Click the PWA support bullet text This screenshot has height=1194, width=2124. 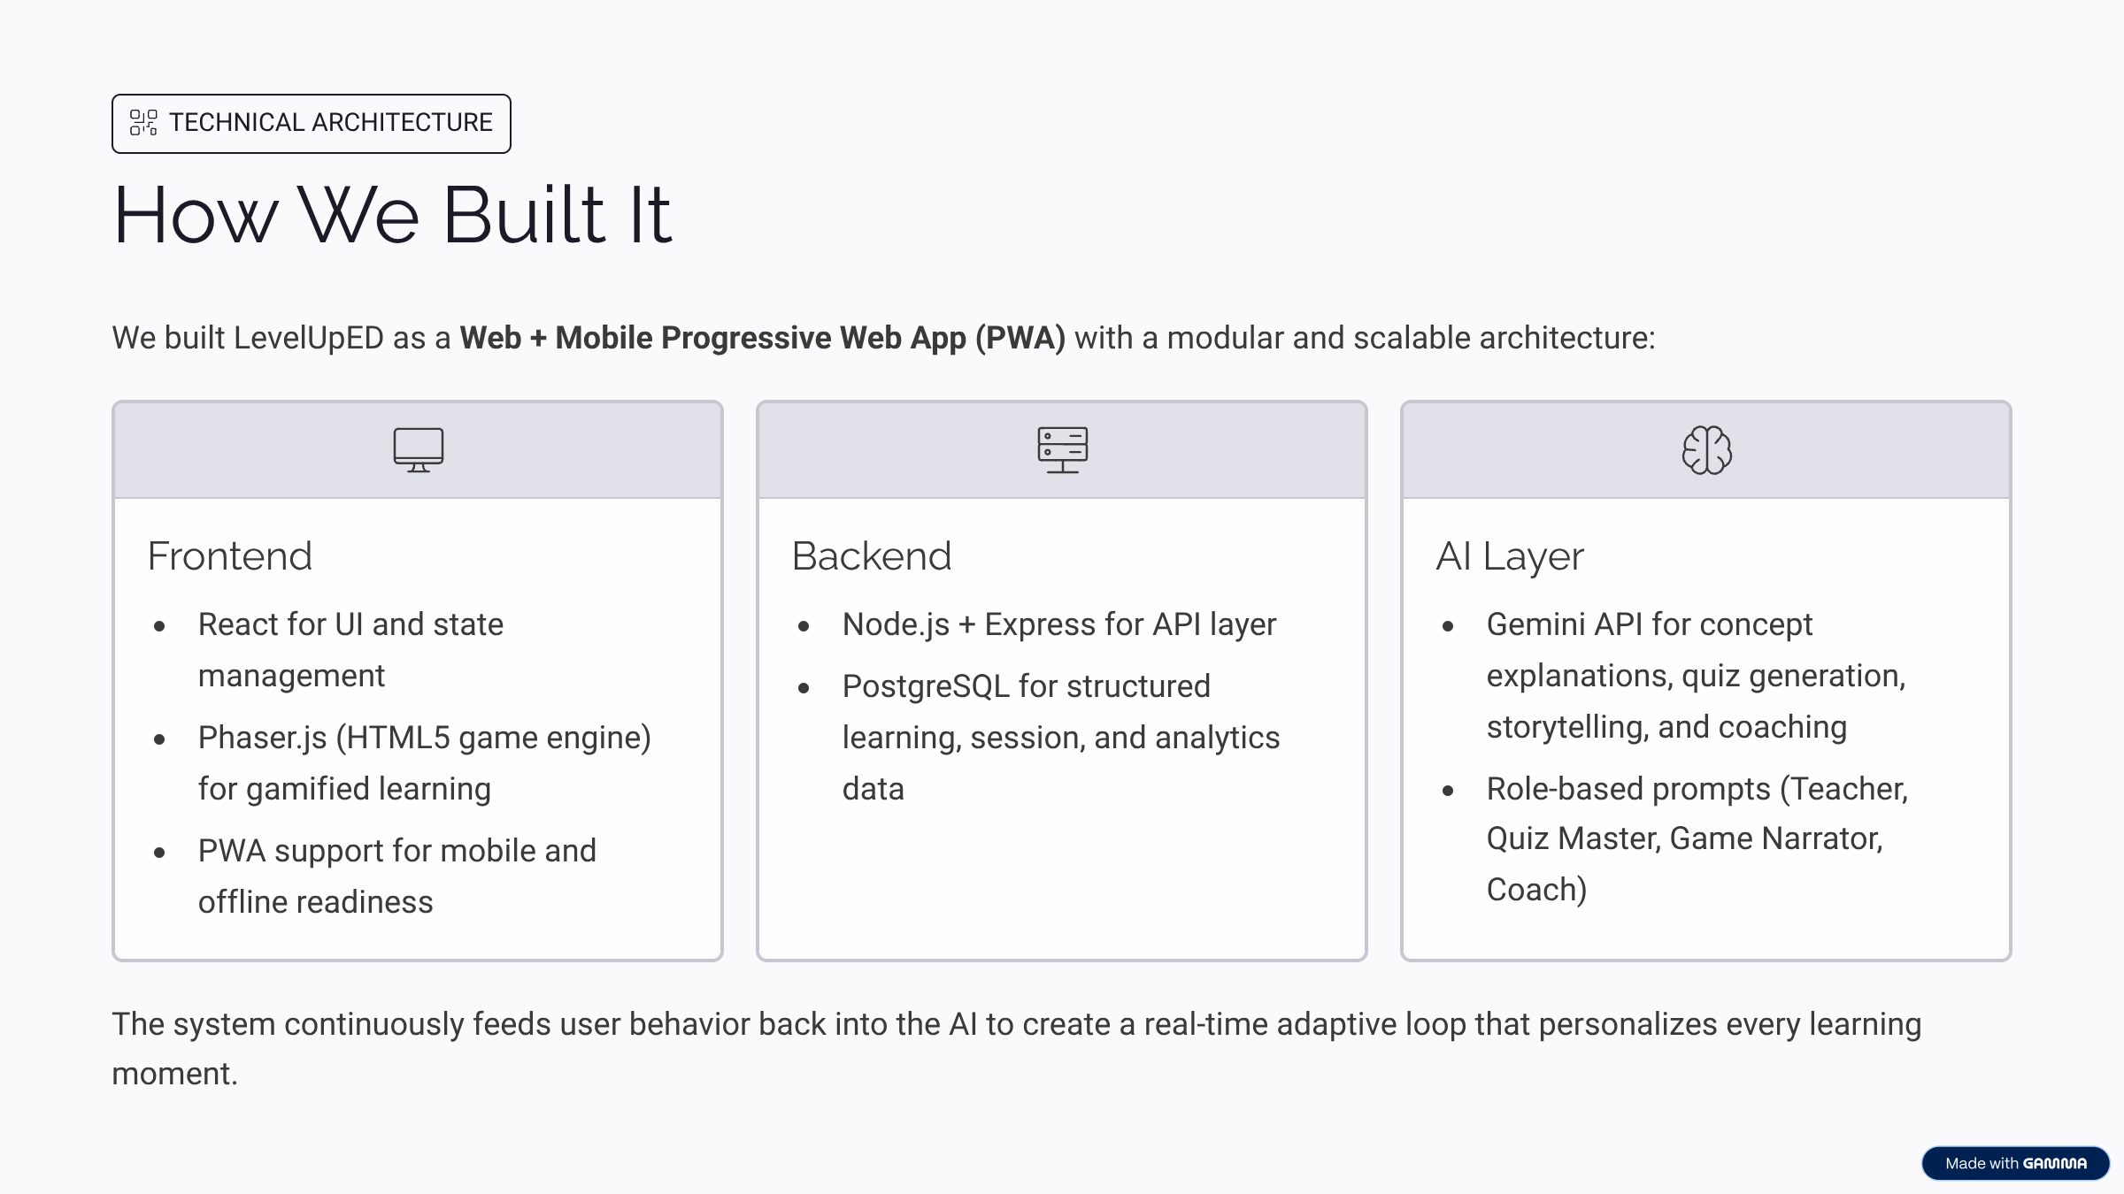coord(397,876)
